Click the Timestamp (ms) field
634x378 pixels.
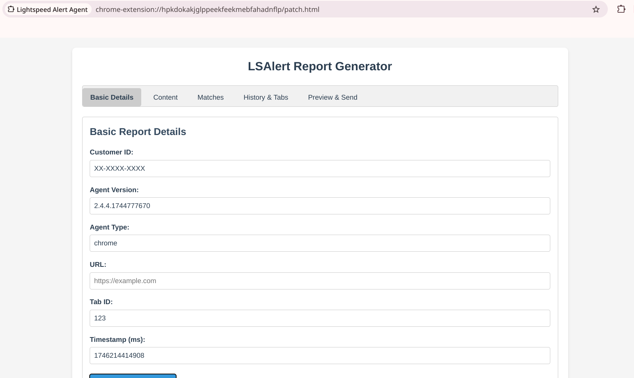320,355
